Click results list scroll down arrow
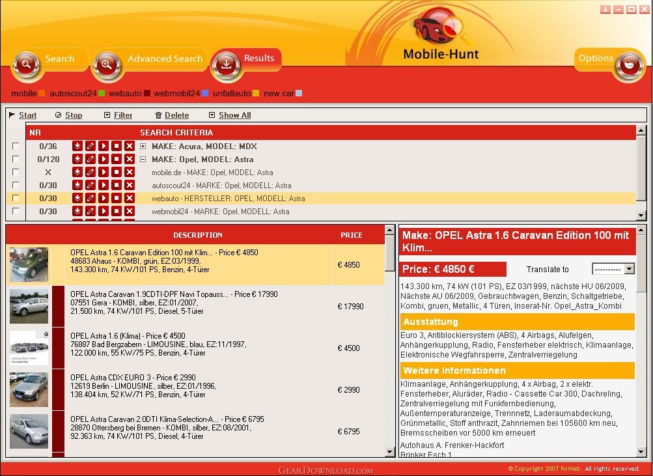The image size is (653, 476). 390,452
